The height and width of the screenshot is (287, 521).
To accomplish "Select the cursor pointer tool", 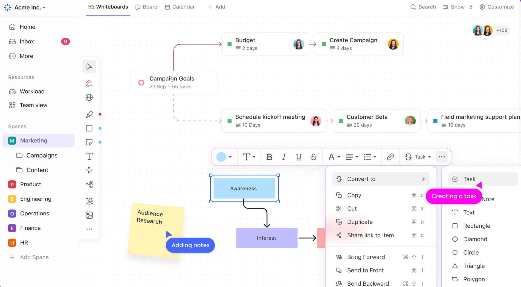I will click(89, 67).
